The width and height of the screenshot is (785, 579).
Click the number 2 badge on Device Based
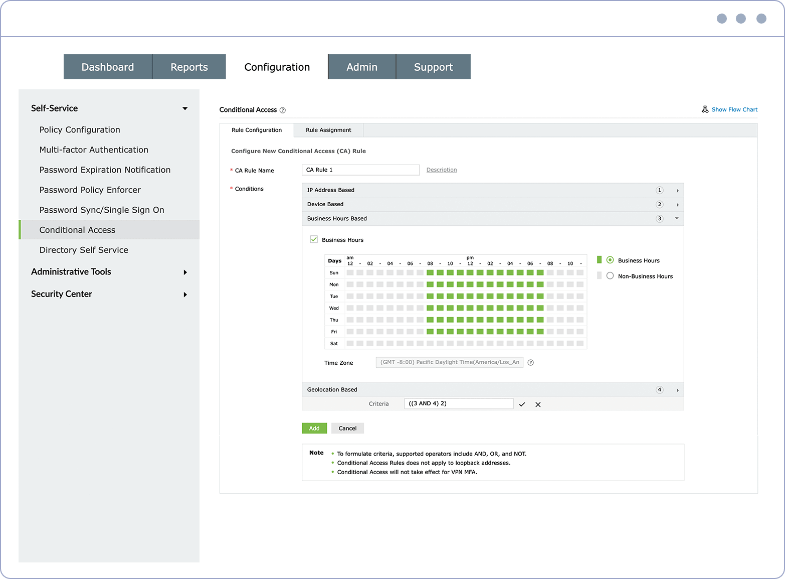click(660, 204)
